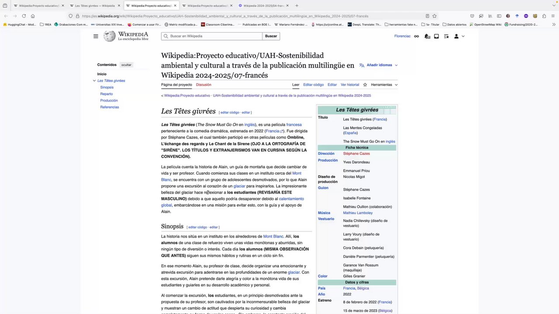Image resolution: width=559 pixels, height=314 pixels.
Task: Jump to Producción in contents sidebar
Action: (109, 100)
